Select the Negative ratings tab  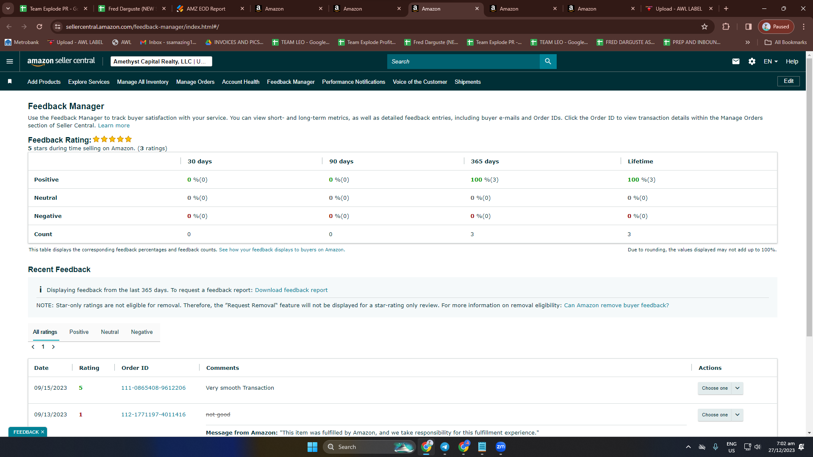[x=142, y=332]
